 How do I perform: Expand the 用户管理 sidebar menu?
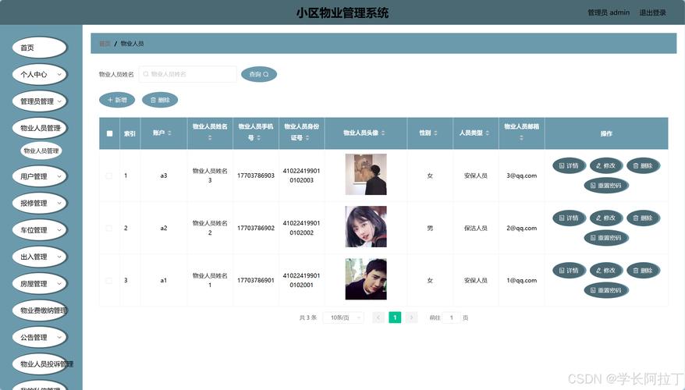coord(39,176)
